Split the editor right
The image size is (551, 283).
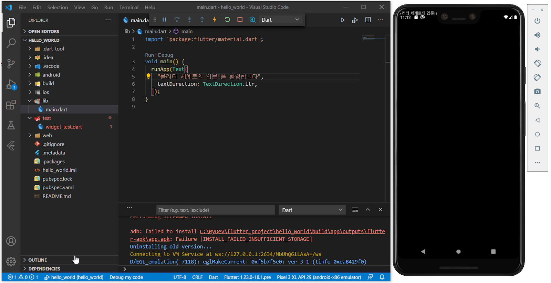368,20
